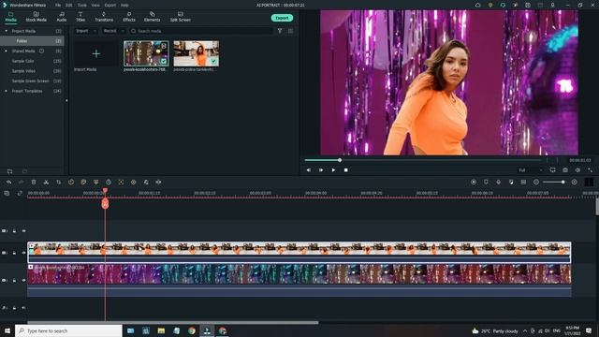The height and width of the screenshot is (337, 599).
Task: Select the Split scissors tool
Action: pyautogui.click(x=46, y=183)
